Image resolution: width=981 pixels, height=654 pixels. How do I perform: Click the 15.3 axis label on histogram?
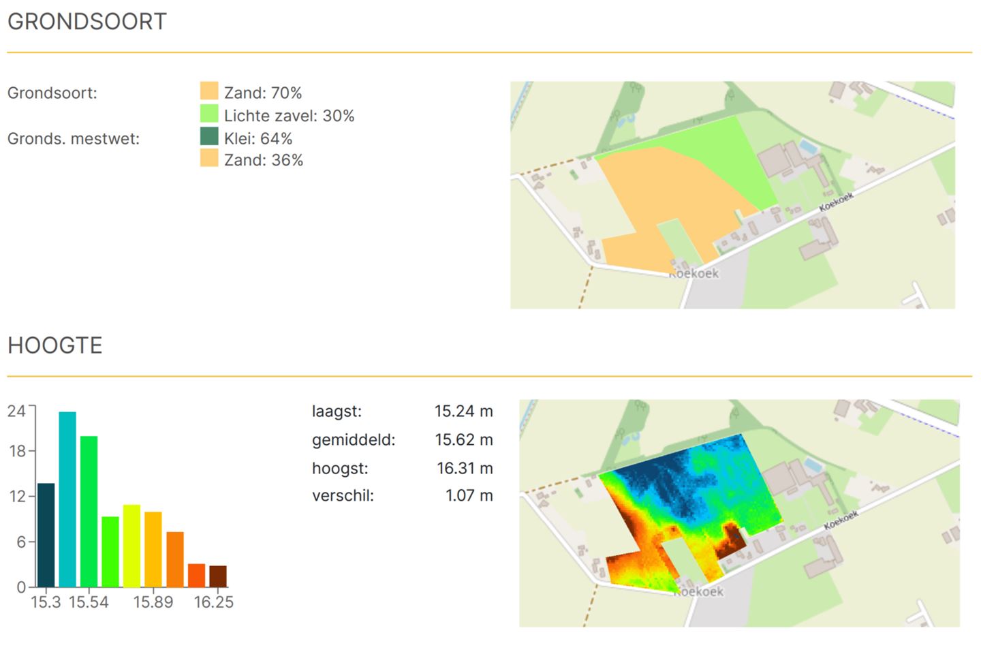coord(46,602)
